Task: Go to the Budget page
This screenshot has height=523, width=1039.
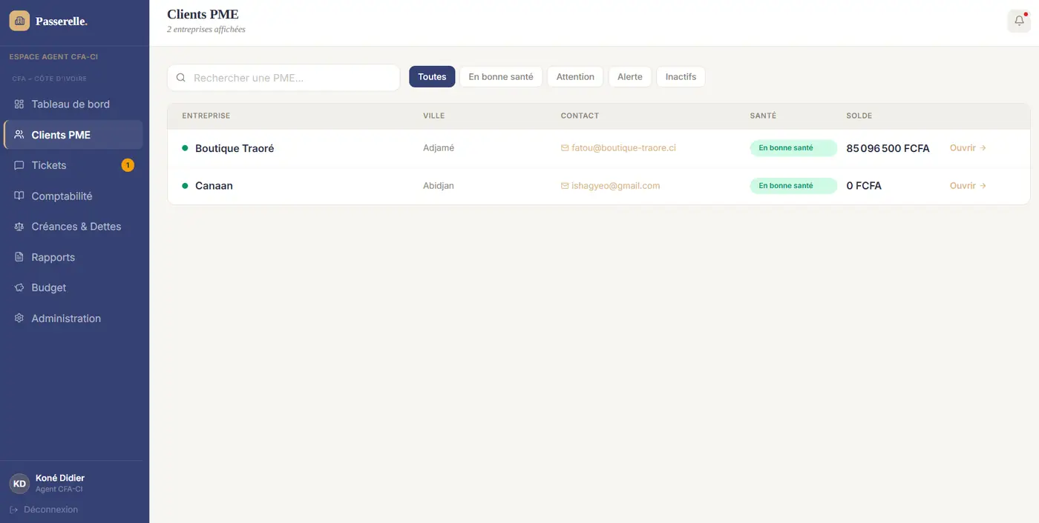Action: [x=73, y=287]
